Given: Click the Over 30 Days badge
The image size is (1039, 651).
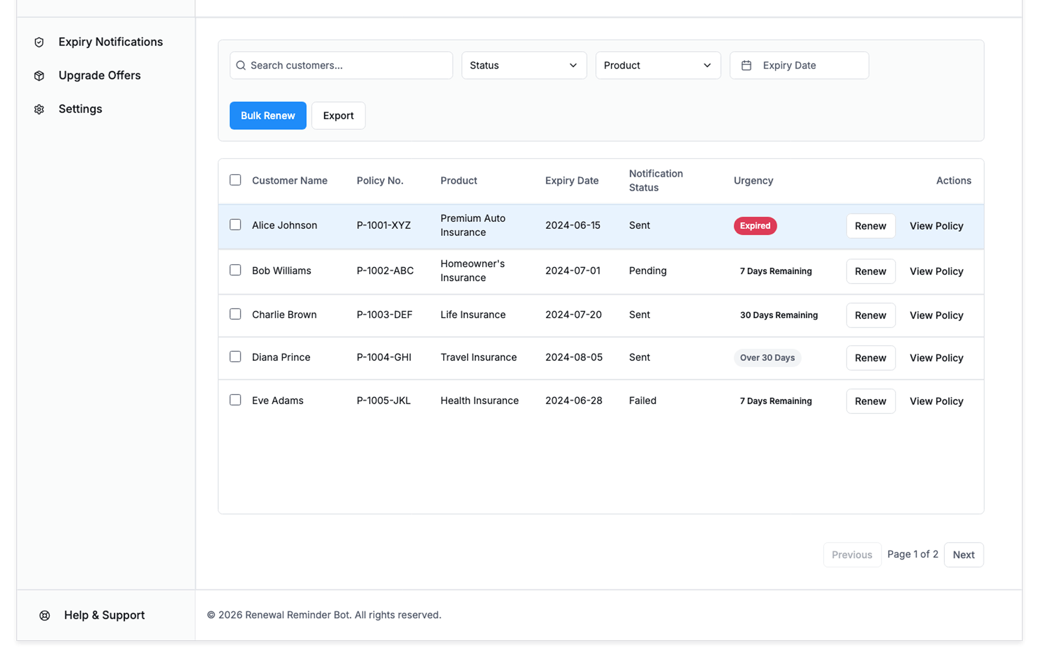Looking at the screenshot, I should [767, 358].
